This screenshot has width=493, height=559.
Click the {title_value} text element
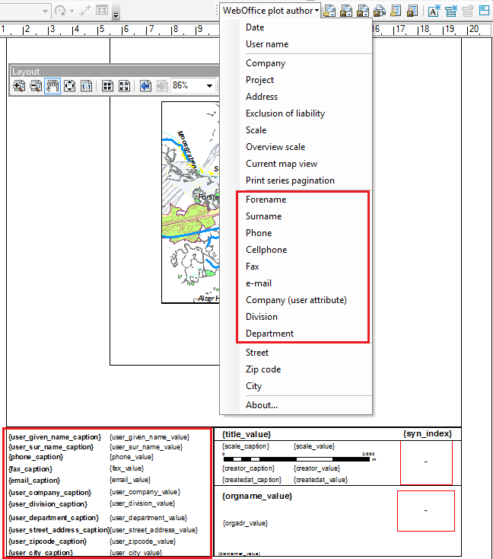pos(247,434)
